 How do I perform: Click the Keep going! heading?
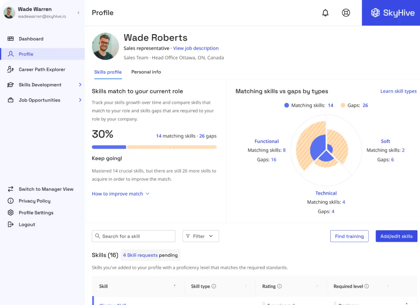point(107,159)
